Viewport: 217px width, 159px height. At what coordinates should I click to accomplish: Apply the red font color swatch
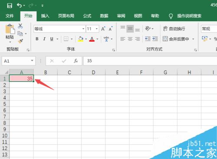point(92,39)
